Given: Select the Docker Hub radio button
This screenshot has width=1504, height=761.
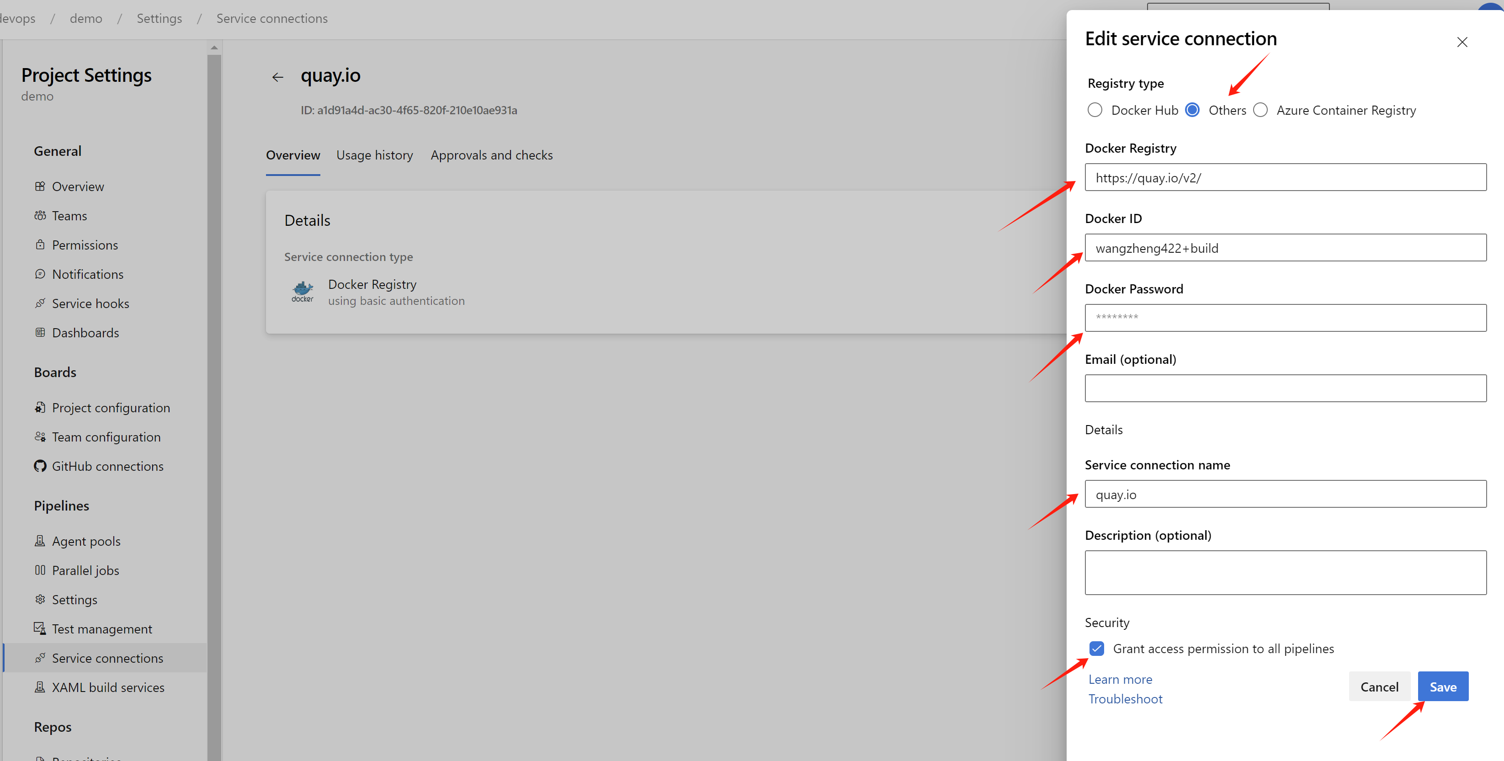Looking at the screenshot, I should [x=1095, y=110].
